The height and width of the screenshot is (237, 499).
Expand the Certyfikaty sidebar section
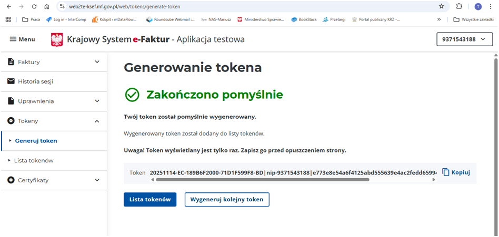(x=97, y=180)
